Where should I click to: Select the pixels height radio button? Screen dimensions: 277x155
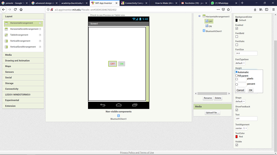coord(237,79)
